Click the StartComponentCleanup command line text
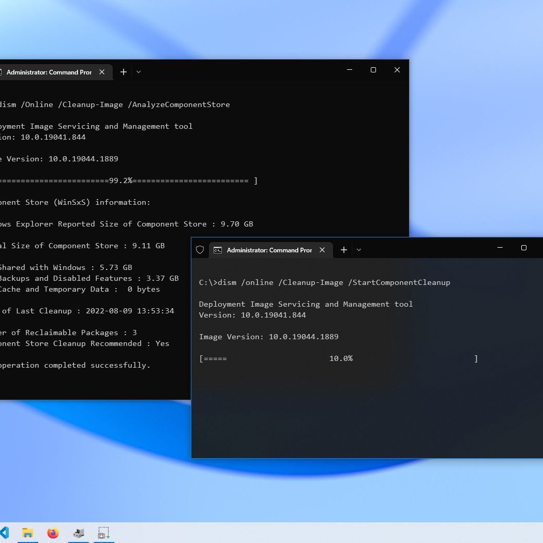Screen dimensions: 543x543 click(x=324, y=282)
